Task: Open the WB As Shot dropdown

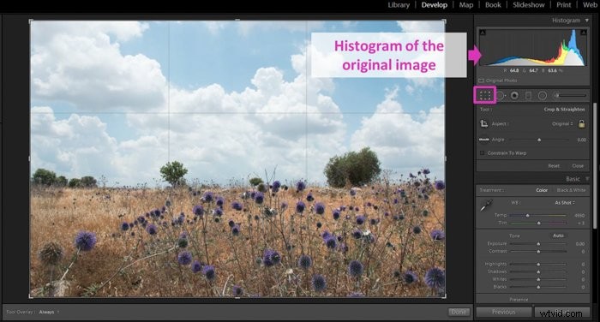Action: click(565, 203)
